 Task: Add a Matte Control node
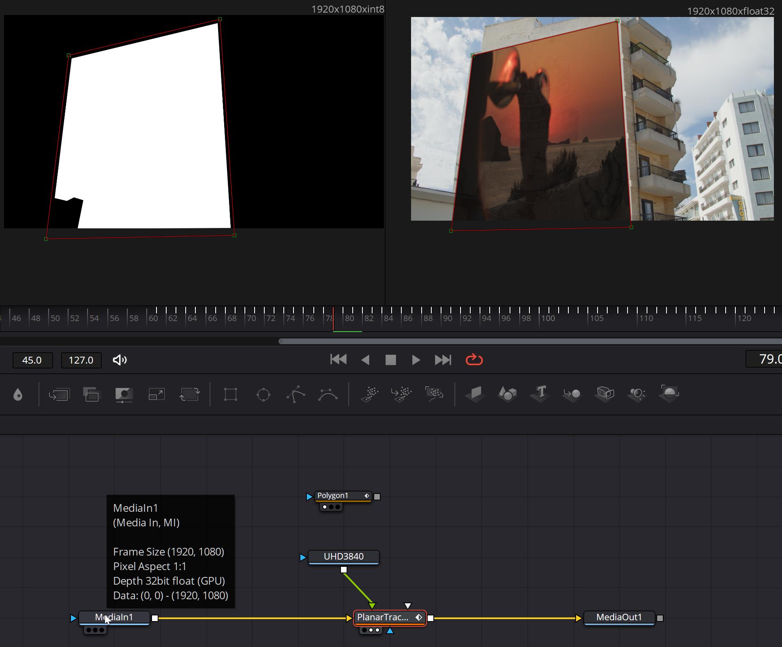click(x=124, y=394)
